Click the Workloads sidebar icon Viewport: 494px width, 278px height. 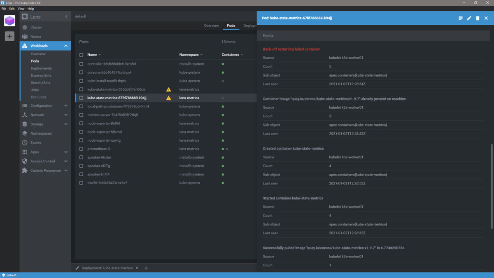tap(25, 46)
